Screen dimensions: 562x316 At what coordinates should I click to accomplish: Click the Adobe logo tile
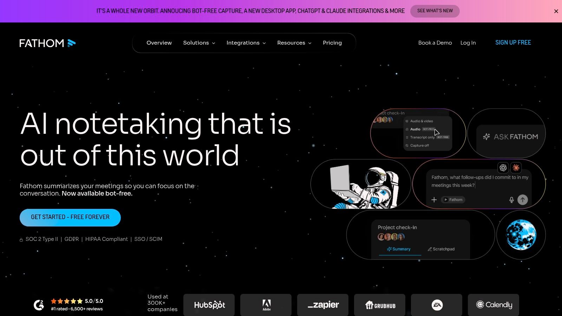pos(266,305)
